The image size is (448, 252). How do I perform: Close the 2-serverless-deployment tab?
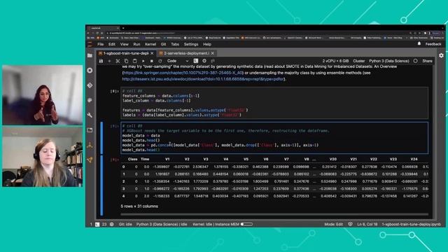[x=213, y=53]
